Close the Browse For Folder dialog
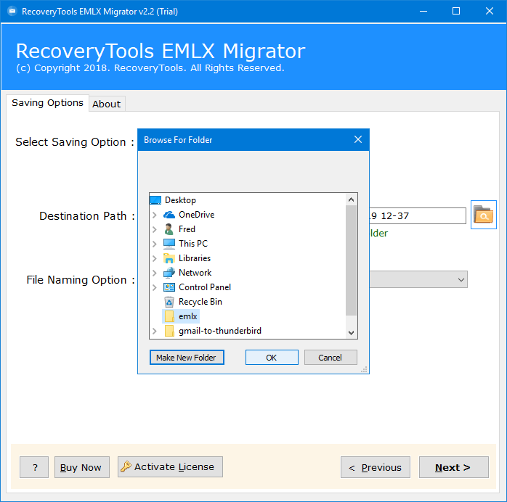The image size is (507, 502). [358, 139]
